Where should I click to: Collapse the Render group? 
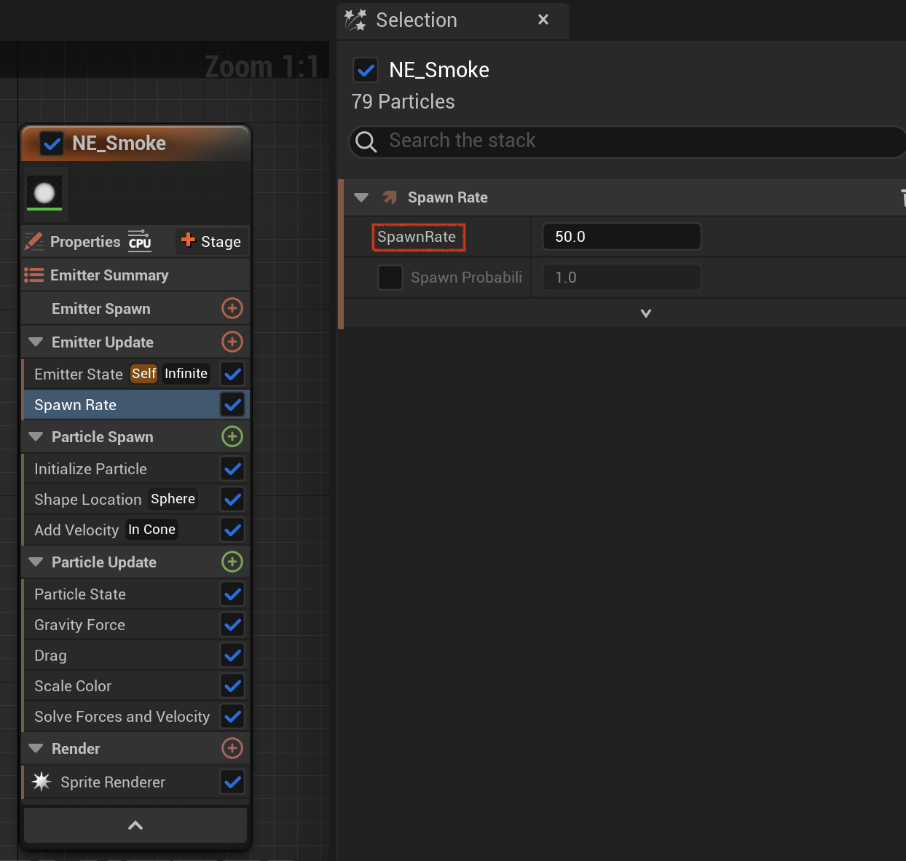(x=36, y=748)
